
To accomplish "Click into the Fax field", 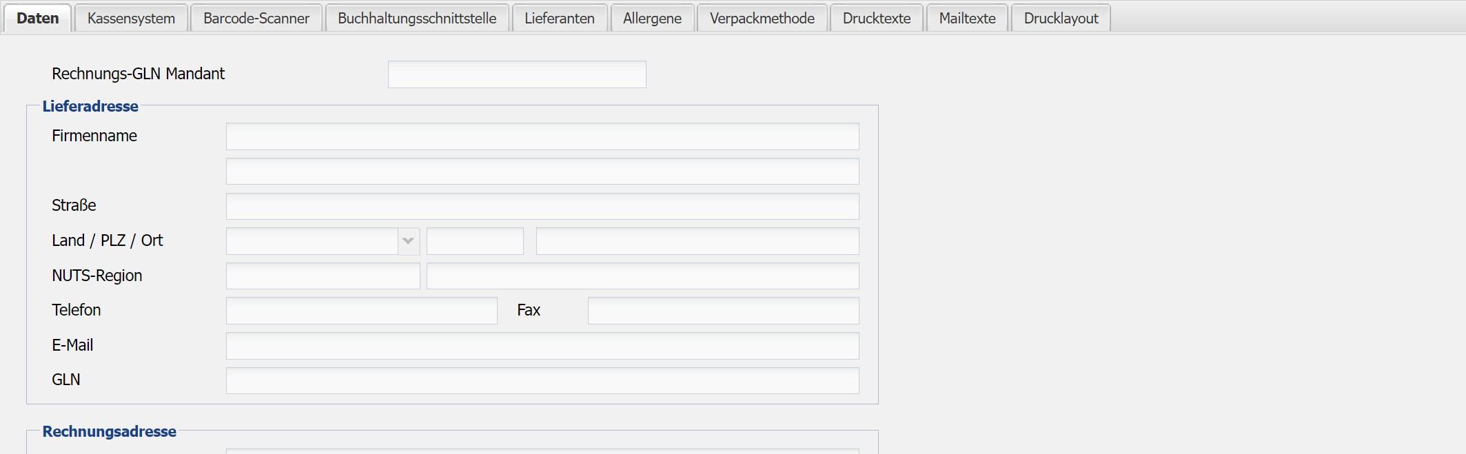I will pos(723,311).
